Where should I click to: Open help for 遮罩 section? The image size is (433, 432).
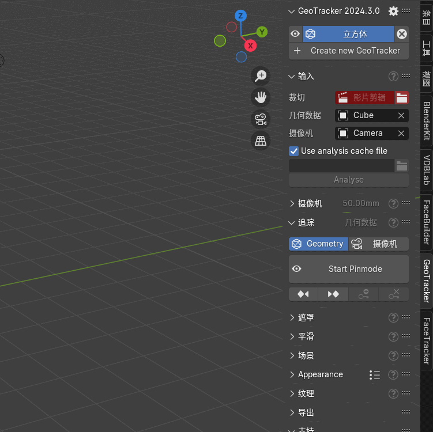tap(393, 318)
